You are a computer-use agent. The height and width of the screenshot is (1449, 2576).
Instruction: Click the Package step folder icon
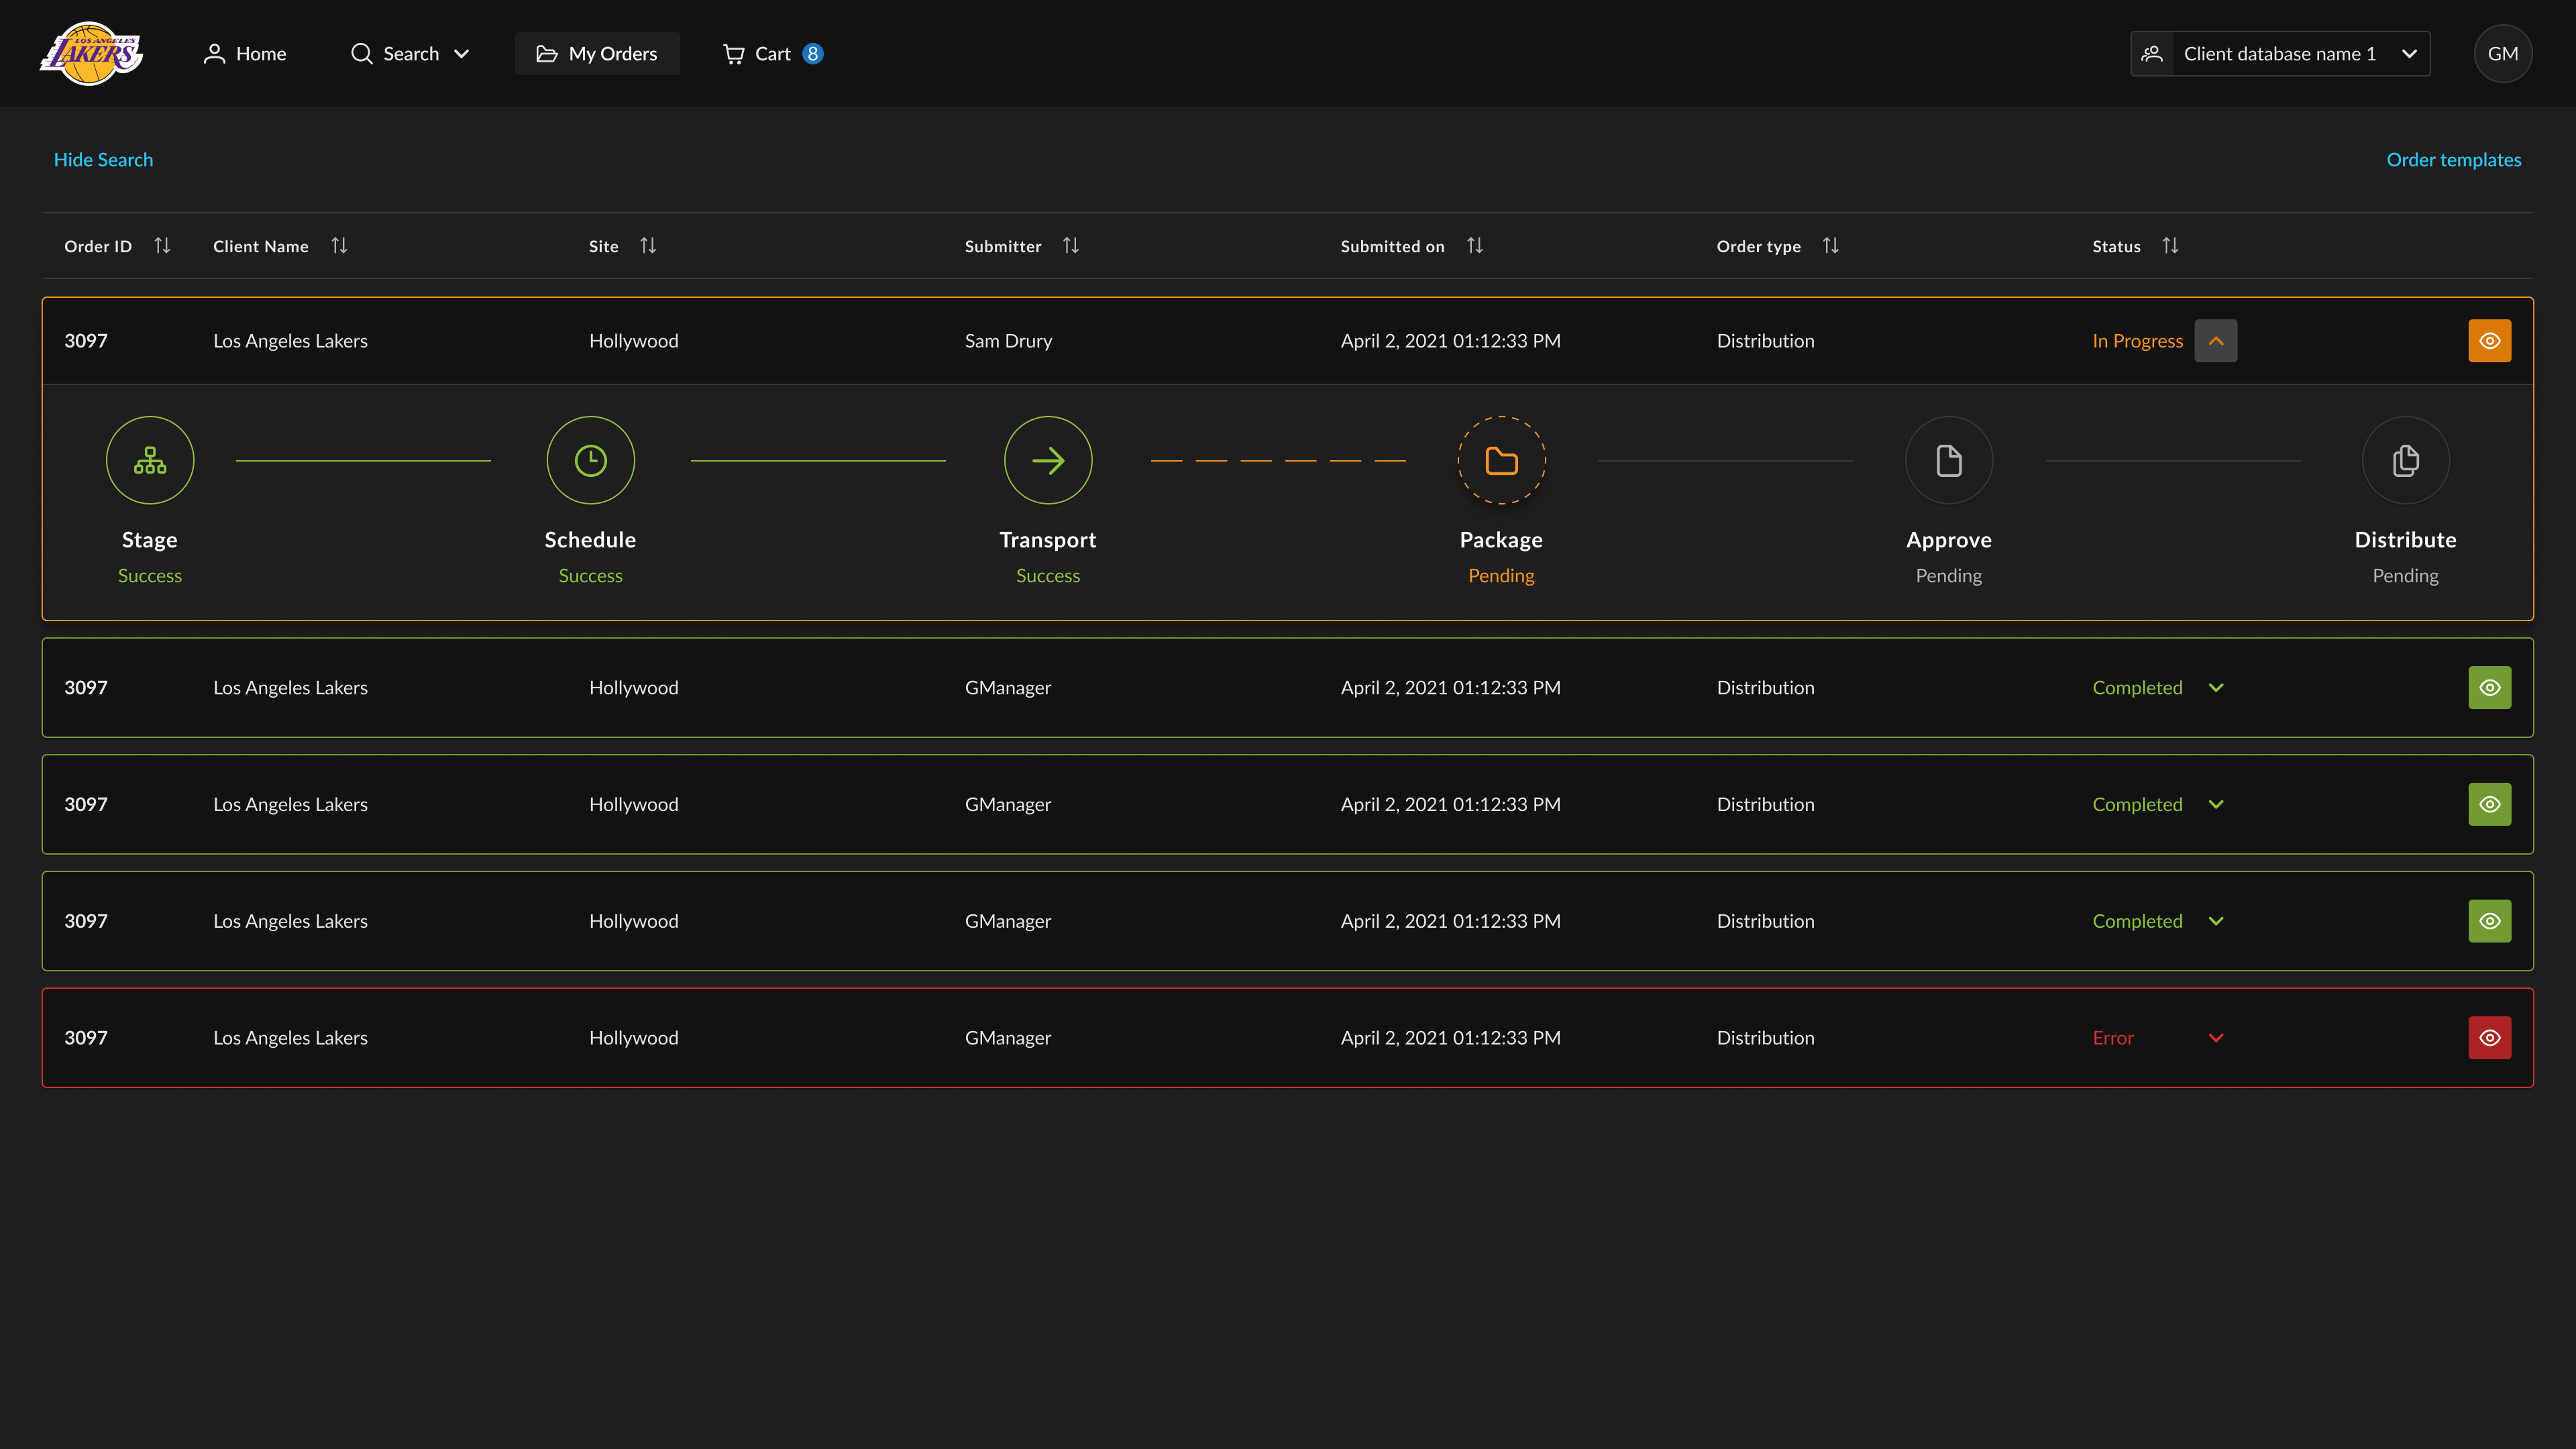[x=1501, y=460]
